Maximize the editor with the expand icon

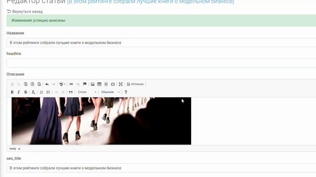point(120,84)
